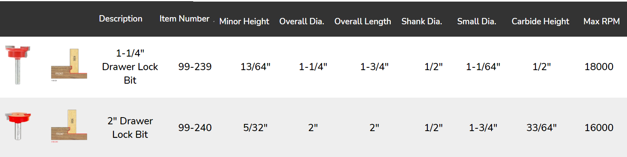Image resolution: width=627 pixels, height=157 pixels.
Task: Select the 18000 Max RPM cell
Action: pyautogui.click(x=599, y=67)
